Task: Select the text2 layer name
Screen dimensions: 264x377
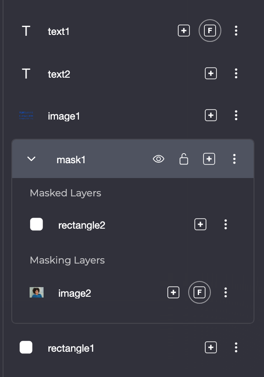Action: [59, 74]
